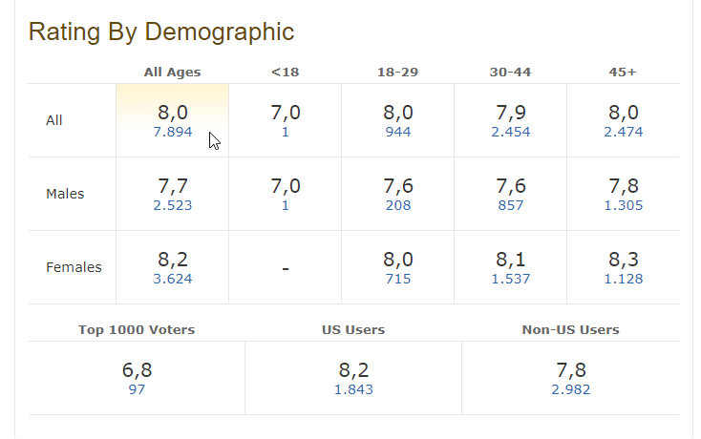701x439 pixels.
Task: Click the 1.843 votes link for US Users
Action: pos(353,389)
